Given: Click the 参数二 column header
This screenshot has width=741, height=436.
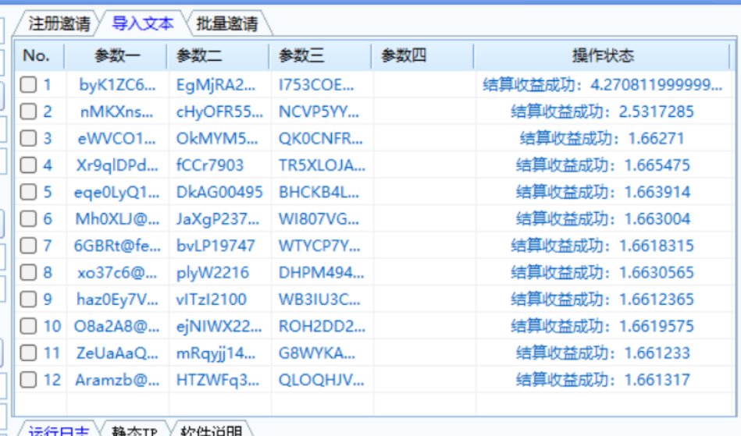Looking at the screenshot, I should [x=199, y=55].
